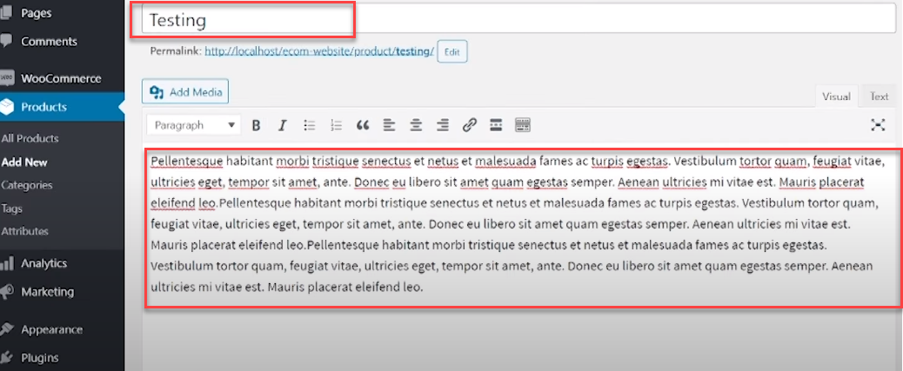
Task: Click the Pages sidebar icon
Action: pyautogui.click(x=6, y=13)
